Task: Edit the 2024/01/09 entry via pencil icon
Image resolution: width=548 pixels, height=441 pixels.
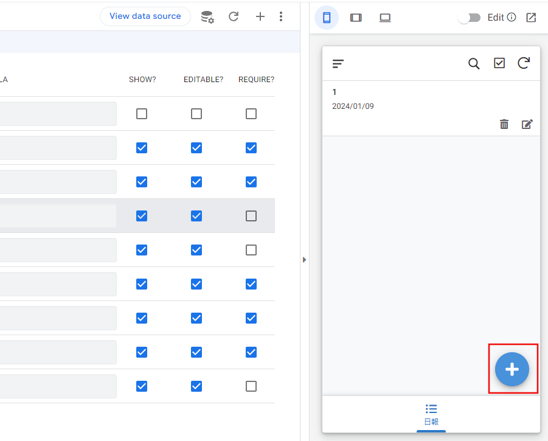Action: click(x=527, y=124)
